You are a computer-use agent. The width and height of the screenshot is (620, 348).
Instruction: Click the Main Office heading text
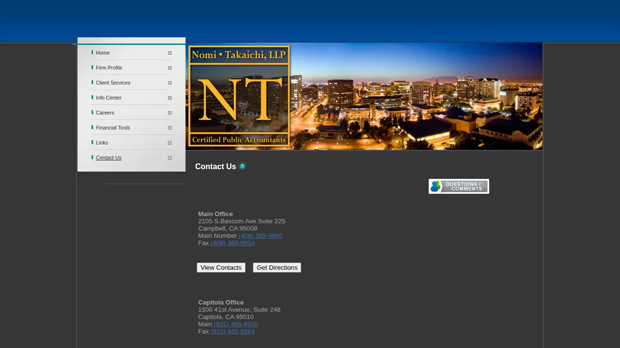pos(216,214)
